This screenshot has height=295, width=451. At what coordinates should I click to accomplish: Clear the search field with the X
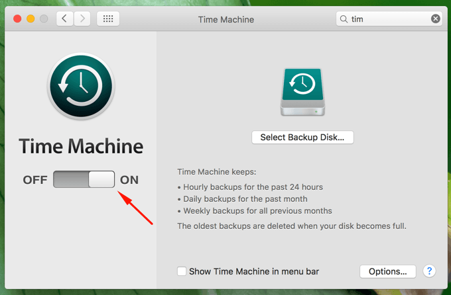click(436, 19)
